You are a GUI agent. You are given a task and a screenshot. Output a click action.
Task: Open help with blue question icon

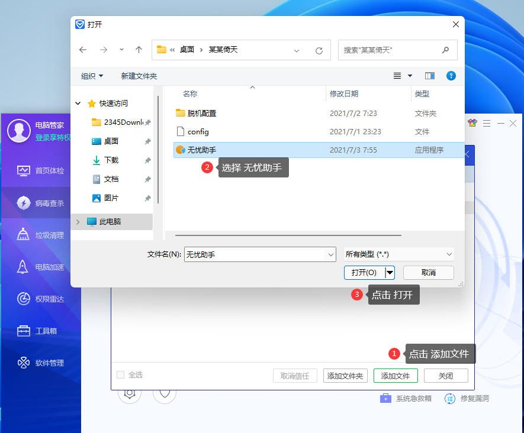click(x=451, y=76)
